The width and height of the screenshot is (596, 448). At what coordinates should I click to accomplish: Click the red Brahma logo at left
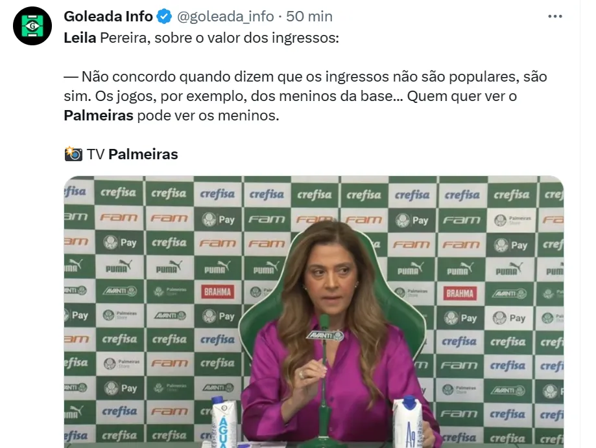click(x=217, y=292)
